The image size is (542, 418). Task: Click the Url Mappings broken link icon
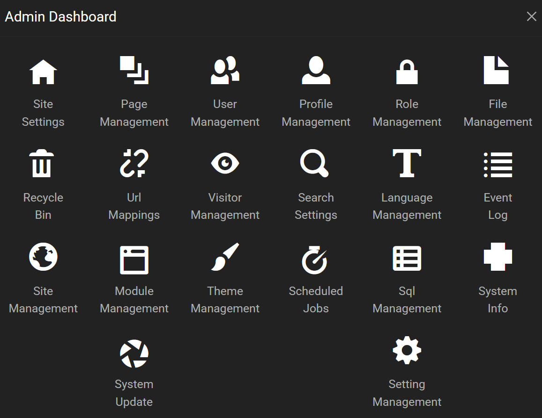coord(134,164)
